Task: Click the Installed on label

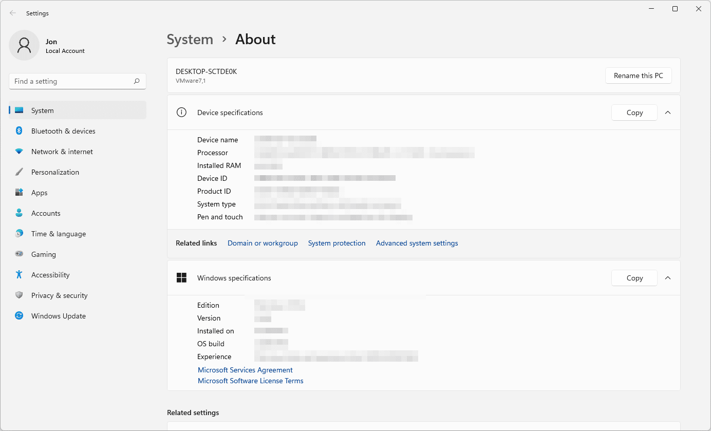Action: pyautogui.click(x=216, y=331)
